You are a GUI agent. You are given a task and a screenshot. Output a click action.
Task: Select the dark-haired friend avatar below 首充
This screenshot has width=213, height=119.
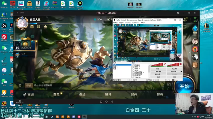pos(195,41)
